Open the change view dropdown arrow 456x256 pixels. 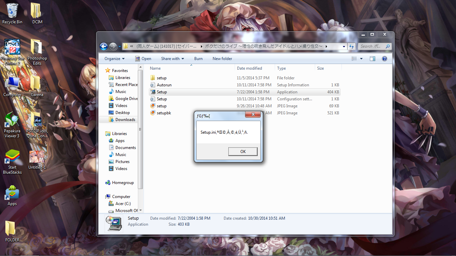tap(361, 59)
